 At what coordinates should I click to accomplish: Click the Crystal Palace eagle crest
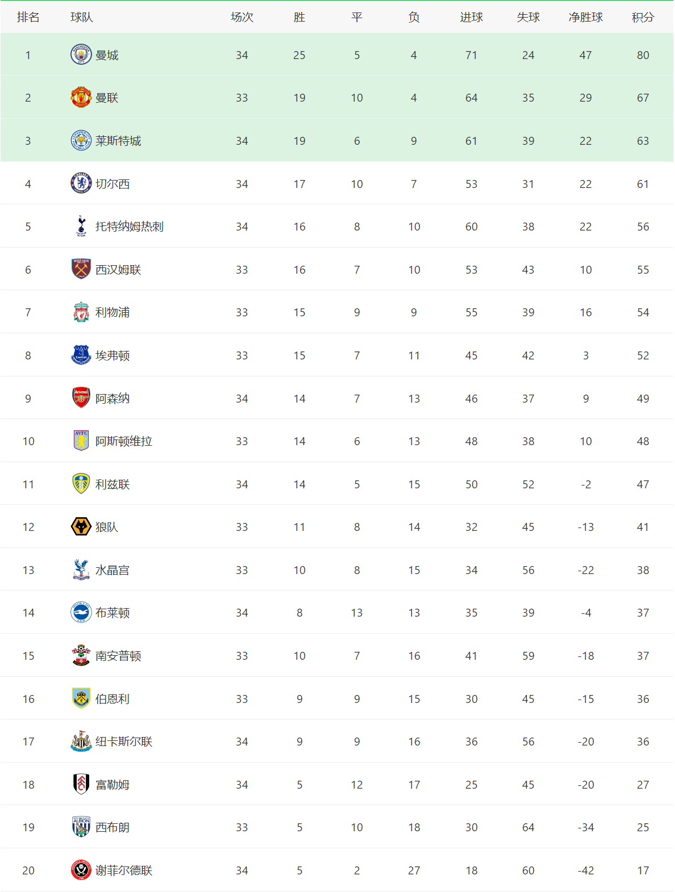(81, 569)
